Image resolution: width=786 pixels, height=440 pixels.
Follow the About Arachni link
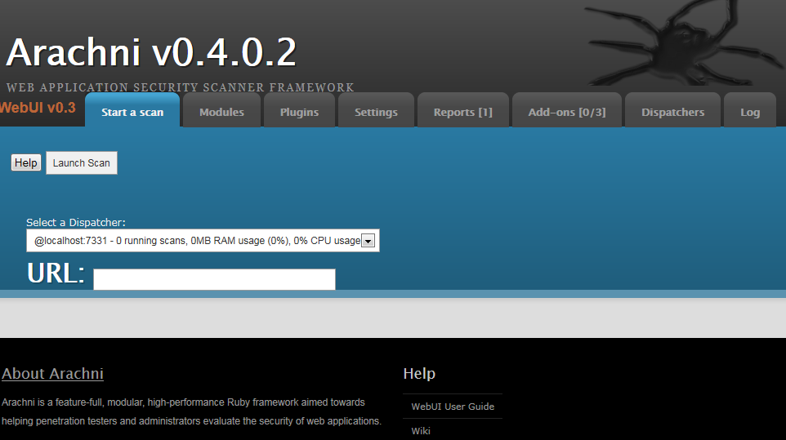(x=52, y=373)
